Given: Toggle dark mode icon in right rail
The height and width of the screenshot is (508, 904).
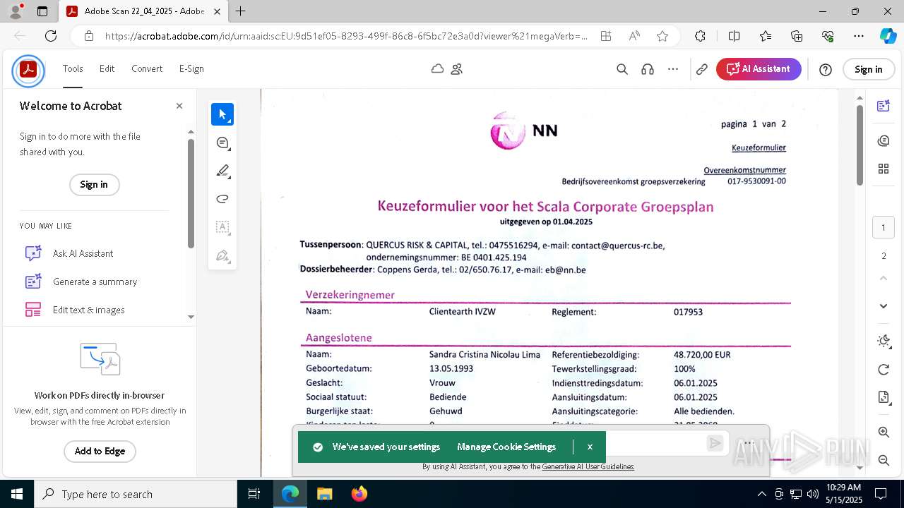Looking at the screenshot, I should tap(884, 341).
